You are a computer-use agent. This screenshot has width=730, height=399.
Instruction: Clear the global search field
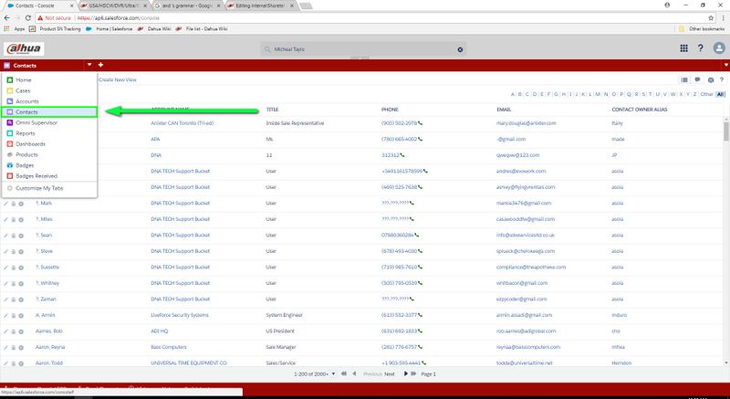click(x=460, y=49)
